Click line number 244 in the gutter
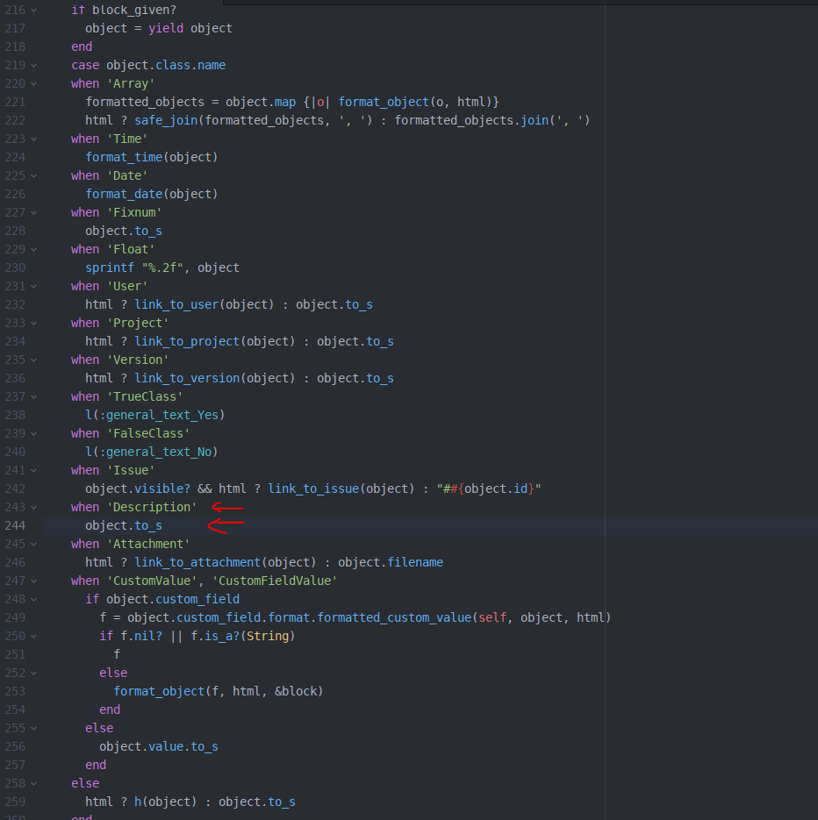Screen dimensions: 818x820 (15, 525)
